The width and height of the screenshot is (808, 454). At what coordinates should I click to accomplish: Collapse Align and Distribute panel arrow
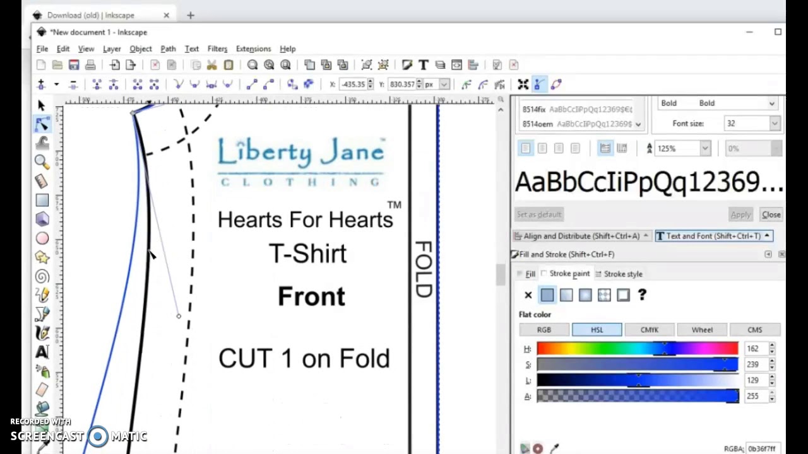tap(646, 236)
